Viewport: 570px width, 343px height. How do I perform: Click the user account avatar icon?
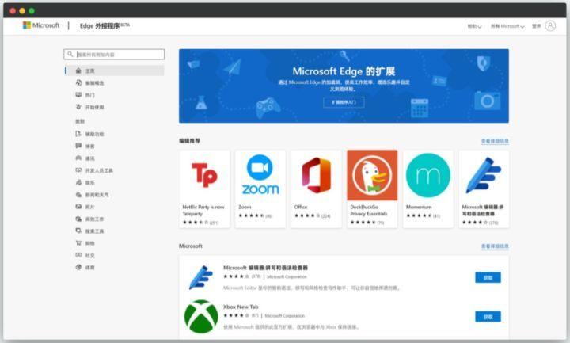(550, 26)
